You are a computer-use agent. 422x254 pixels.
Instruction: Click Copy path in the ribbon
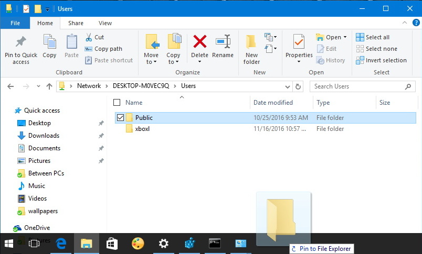coord(103,49)
